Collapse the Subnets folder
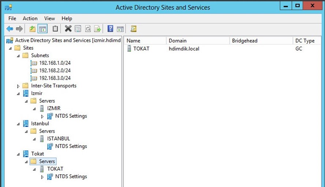325x187 pixels. coord(18,56)
